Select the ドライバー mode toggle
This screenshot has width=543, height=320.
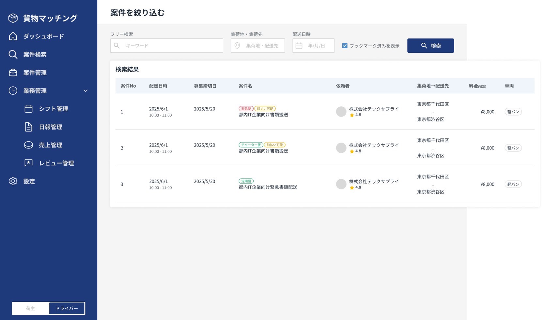click(67, 308)
